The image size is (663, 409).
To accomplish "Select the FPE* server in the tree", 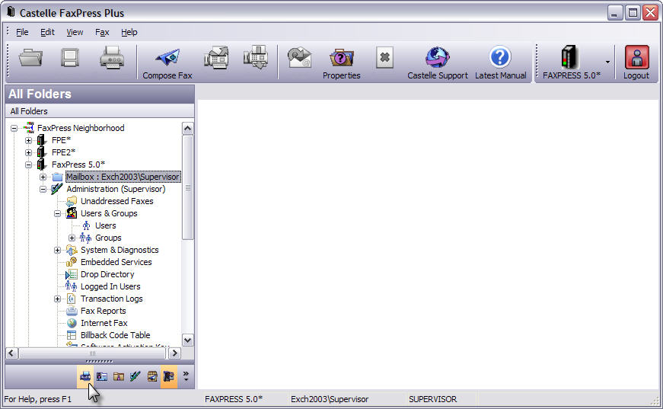I will click(x=62, y=140).
